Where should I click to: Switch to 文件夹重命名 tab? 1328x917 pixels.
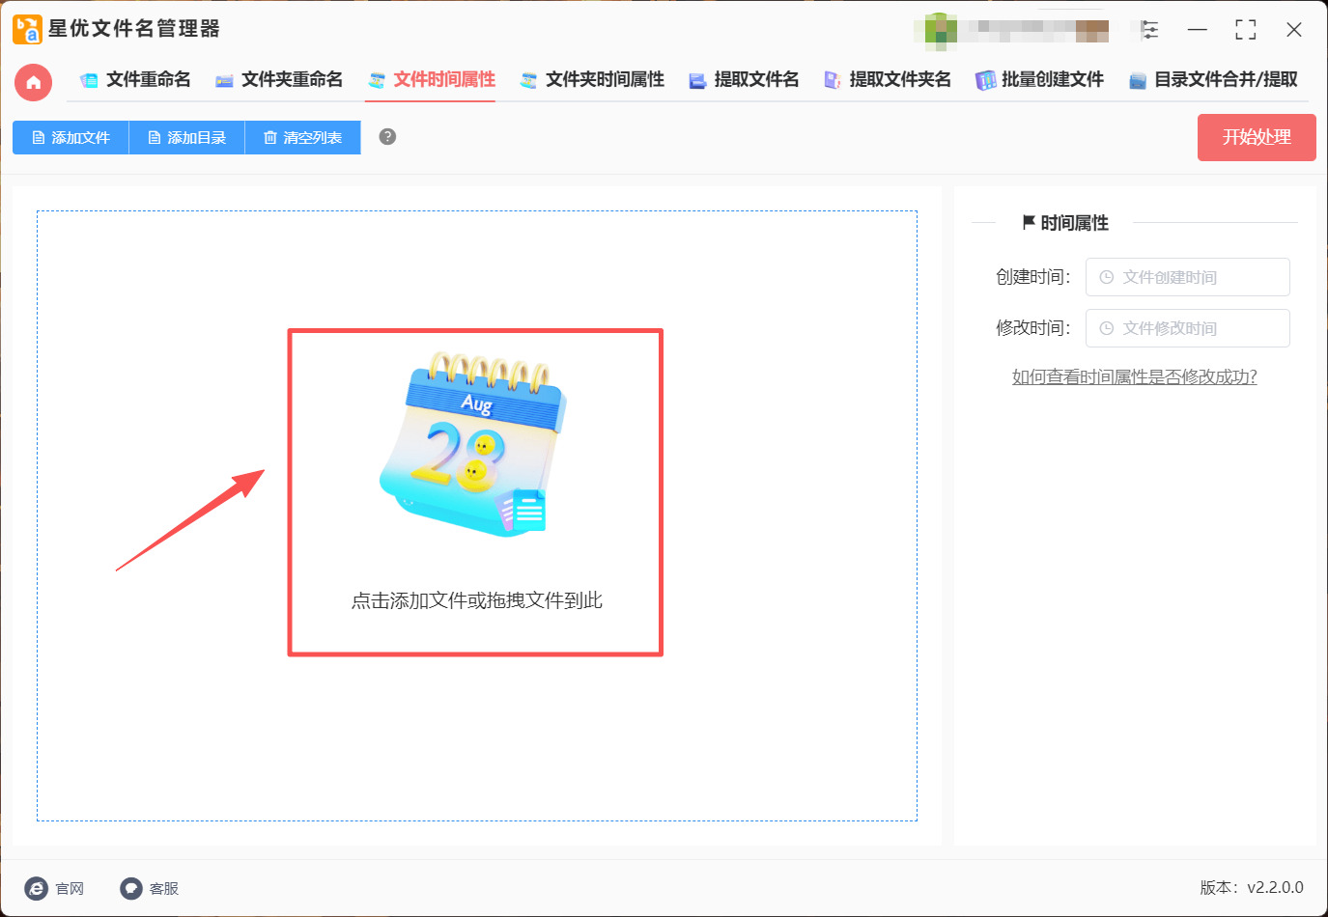279,80
